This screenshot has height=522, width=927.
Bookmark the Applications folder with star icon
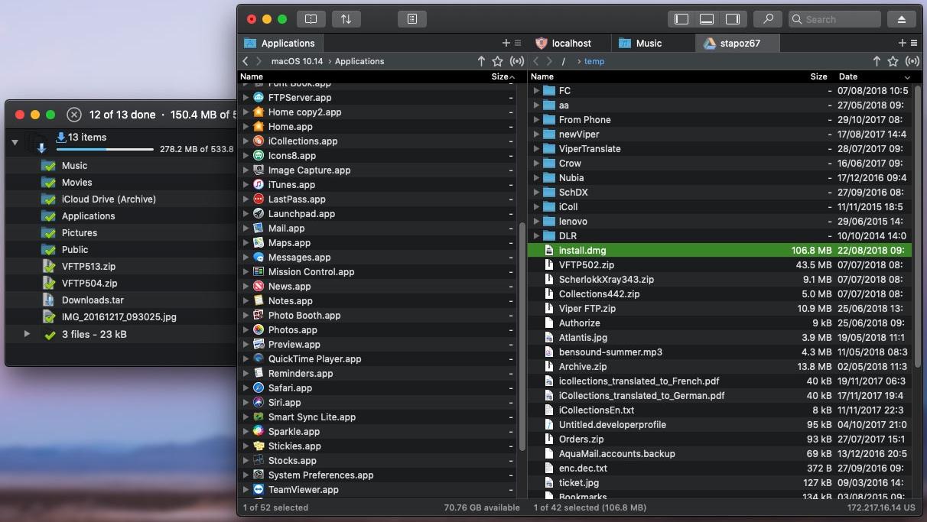point(498,61)
